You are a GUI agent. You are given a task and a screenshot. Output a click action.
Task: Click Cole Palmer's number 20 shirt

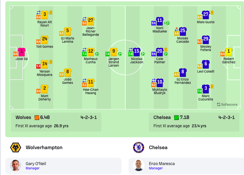tap(160, 52)
